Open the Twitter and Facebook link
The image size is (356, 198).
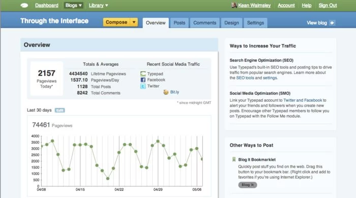pyautogui.click(x=303, y=100)
